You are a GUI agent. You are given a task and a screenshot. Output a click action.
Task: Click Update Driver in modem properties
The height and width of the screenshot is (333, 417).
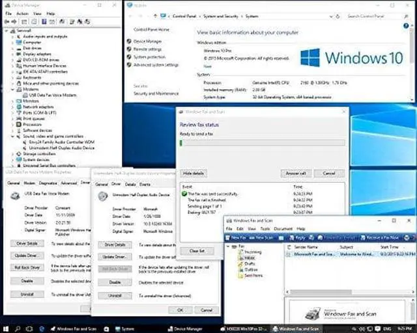click(x=27, y=256)
